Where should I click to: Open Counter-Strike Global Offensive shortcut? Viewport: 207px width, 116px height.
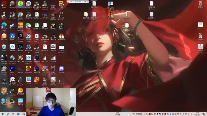point(20,27)
